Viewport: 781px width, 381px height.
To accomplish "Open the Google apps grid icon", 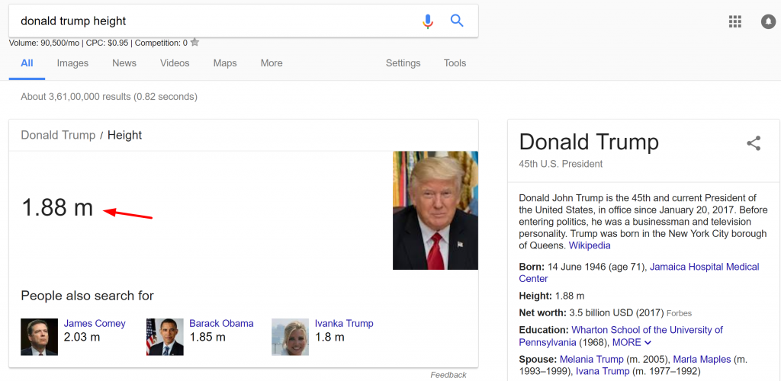I will coord(734,21).
